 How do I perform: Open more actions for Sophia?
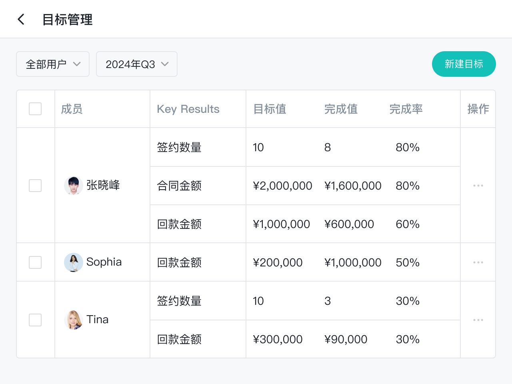pos(478,262)
